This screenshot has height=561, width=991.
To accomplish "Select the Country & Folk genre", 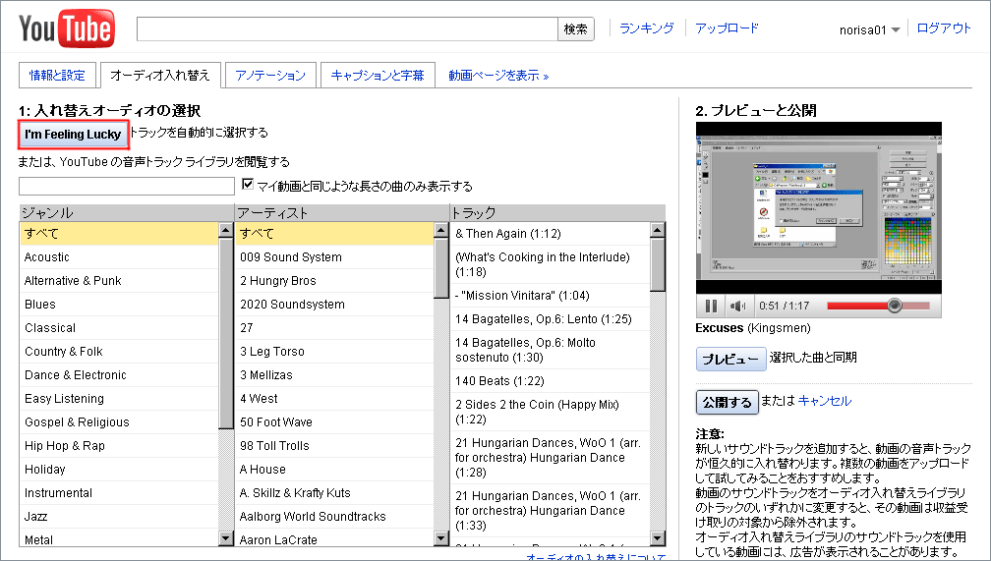I will click(x=119, y=352).
